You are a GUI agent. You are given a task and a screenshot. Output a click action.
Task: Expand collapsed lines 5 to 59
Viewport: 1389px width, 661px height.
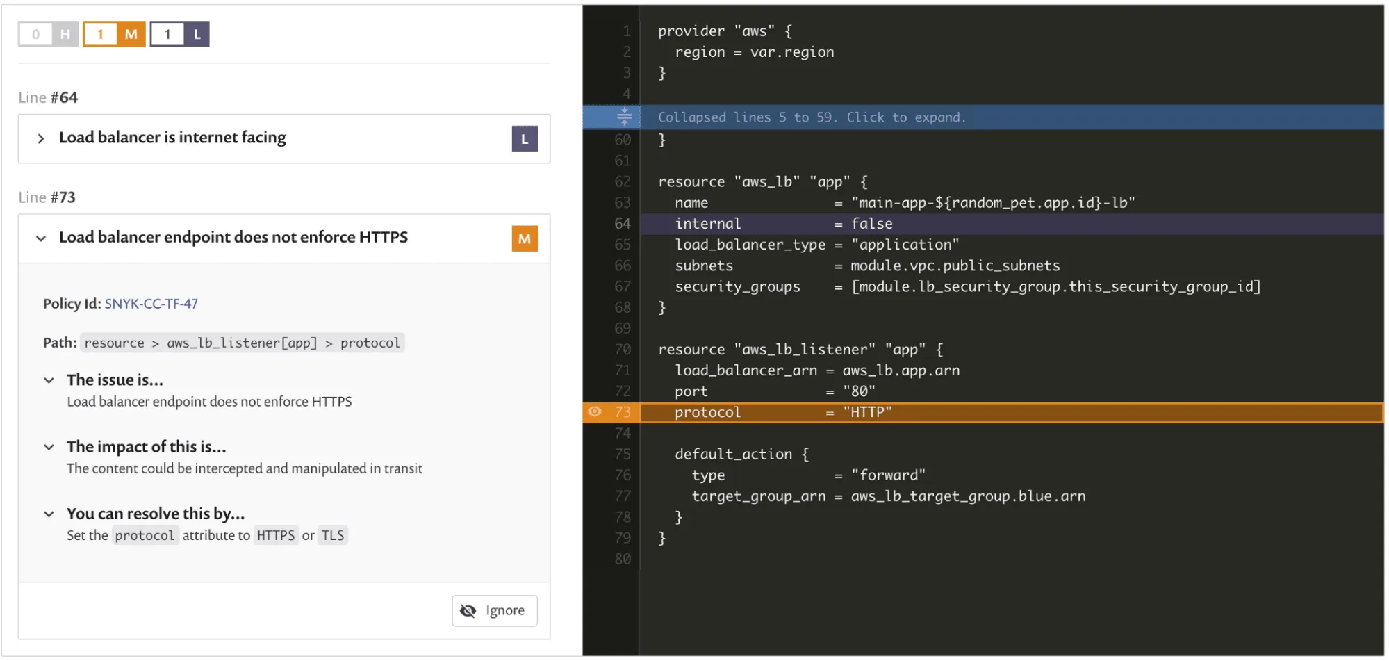812,117
